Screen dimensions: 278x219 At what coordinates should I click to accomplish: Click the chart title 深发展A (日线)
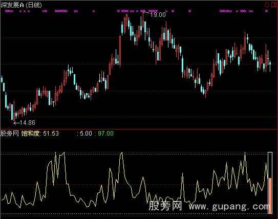coord(21,5)
